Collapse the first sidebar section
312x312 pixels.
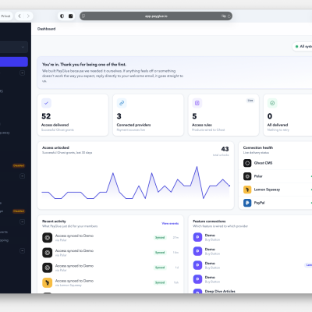pos(23,73)
